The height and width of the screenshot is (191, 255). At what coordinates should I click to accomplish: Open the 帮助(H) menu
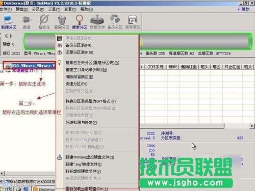pyautogui.click(x=87, y=9)
